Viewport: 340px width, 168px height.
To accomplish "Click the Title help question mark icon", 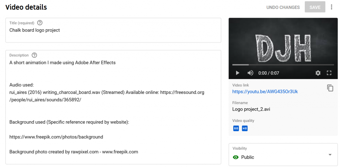I will (x=40, y=23).
